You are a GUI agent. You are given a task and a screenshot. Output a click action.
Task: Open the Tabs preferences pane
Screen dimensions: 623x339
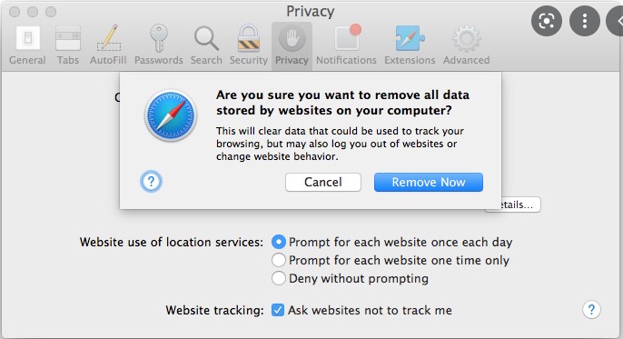67,45
